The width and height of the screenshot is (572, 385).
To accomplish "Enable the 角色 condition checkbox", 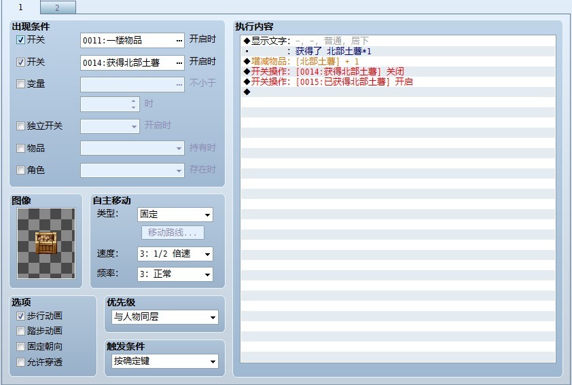I will 21,170.
